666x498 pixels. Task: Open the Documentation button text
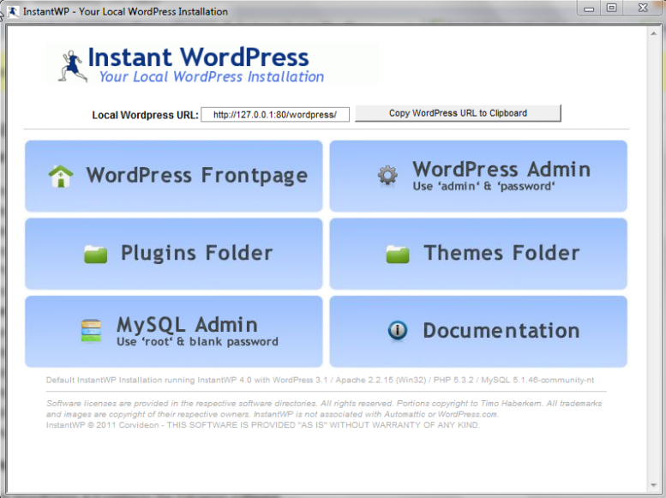[501, 331]
